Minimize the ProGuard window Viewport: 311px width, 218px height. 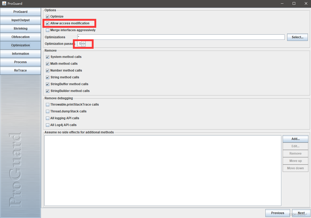[x=282, y=4]
